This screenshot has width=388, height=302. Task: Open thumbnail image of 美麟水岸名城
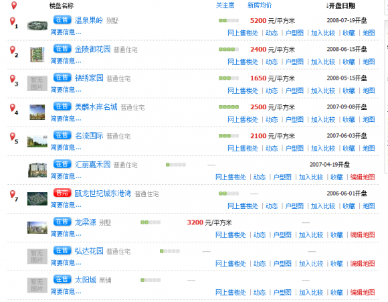(x=37, y=112)
